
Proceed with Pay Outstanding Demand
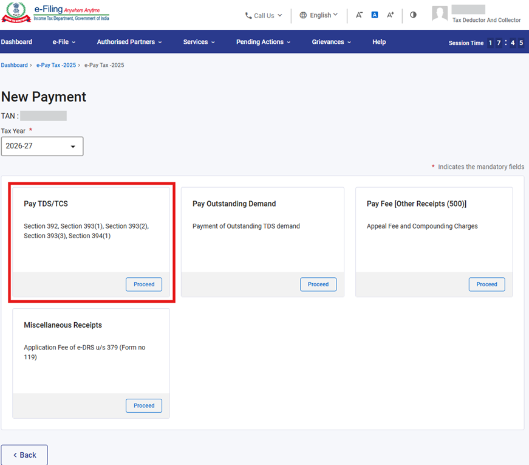point(318,284)
